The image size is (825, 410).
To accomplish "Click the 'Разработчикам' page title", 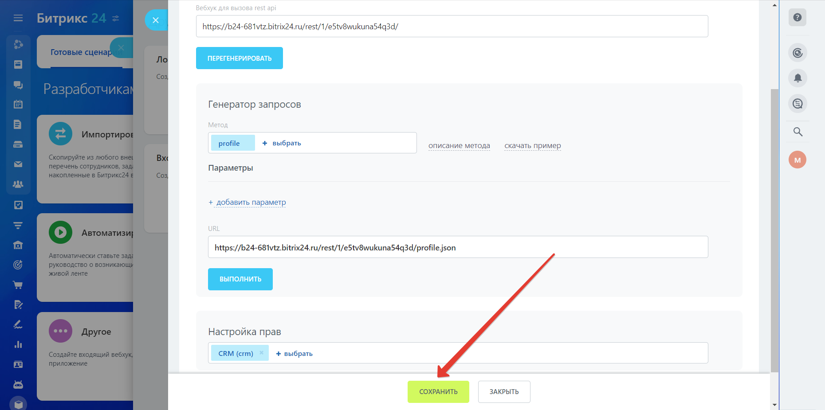I will (x=88, y=89).
